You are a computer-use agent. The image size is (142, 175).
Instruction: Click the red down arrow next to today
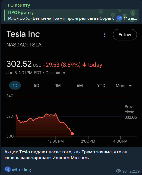84,65
